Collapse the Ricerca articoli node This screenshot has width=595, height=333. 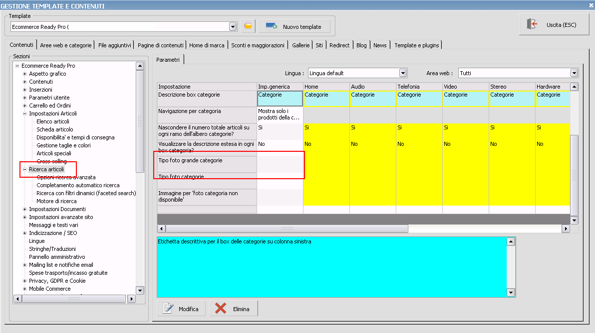25,169
